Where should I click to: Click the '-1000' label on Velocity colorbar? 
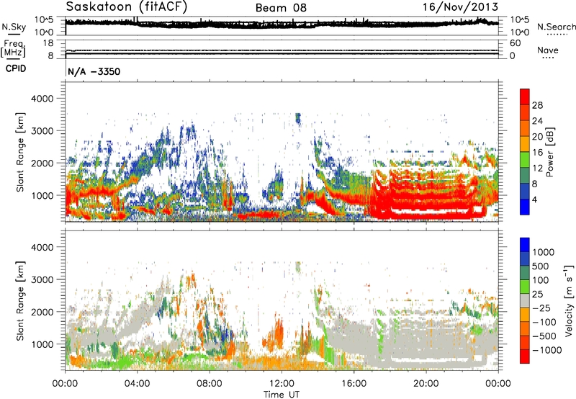tap(547, 350)
